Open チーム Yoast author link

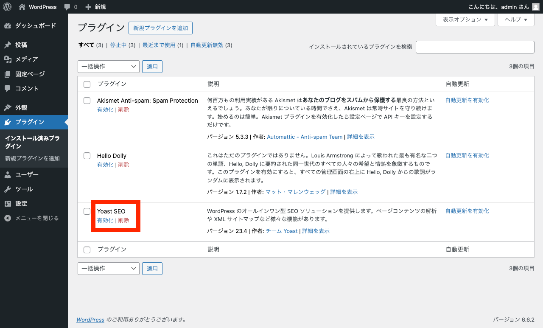tap(282, 231)
